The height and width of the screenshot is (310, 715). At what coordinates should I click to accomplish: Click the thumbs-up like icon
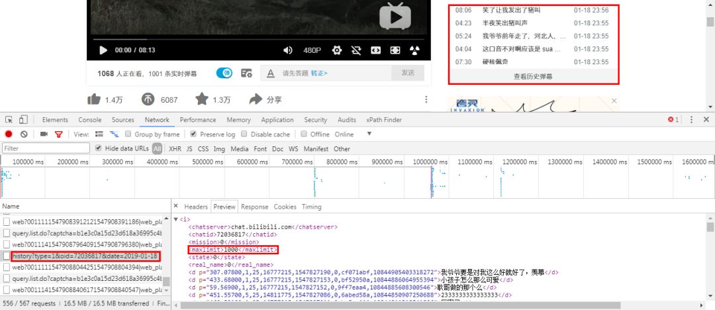coord(94,99)
